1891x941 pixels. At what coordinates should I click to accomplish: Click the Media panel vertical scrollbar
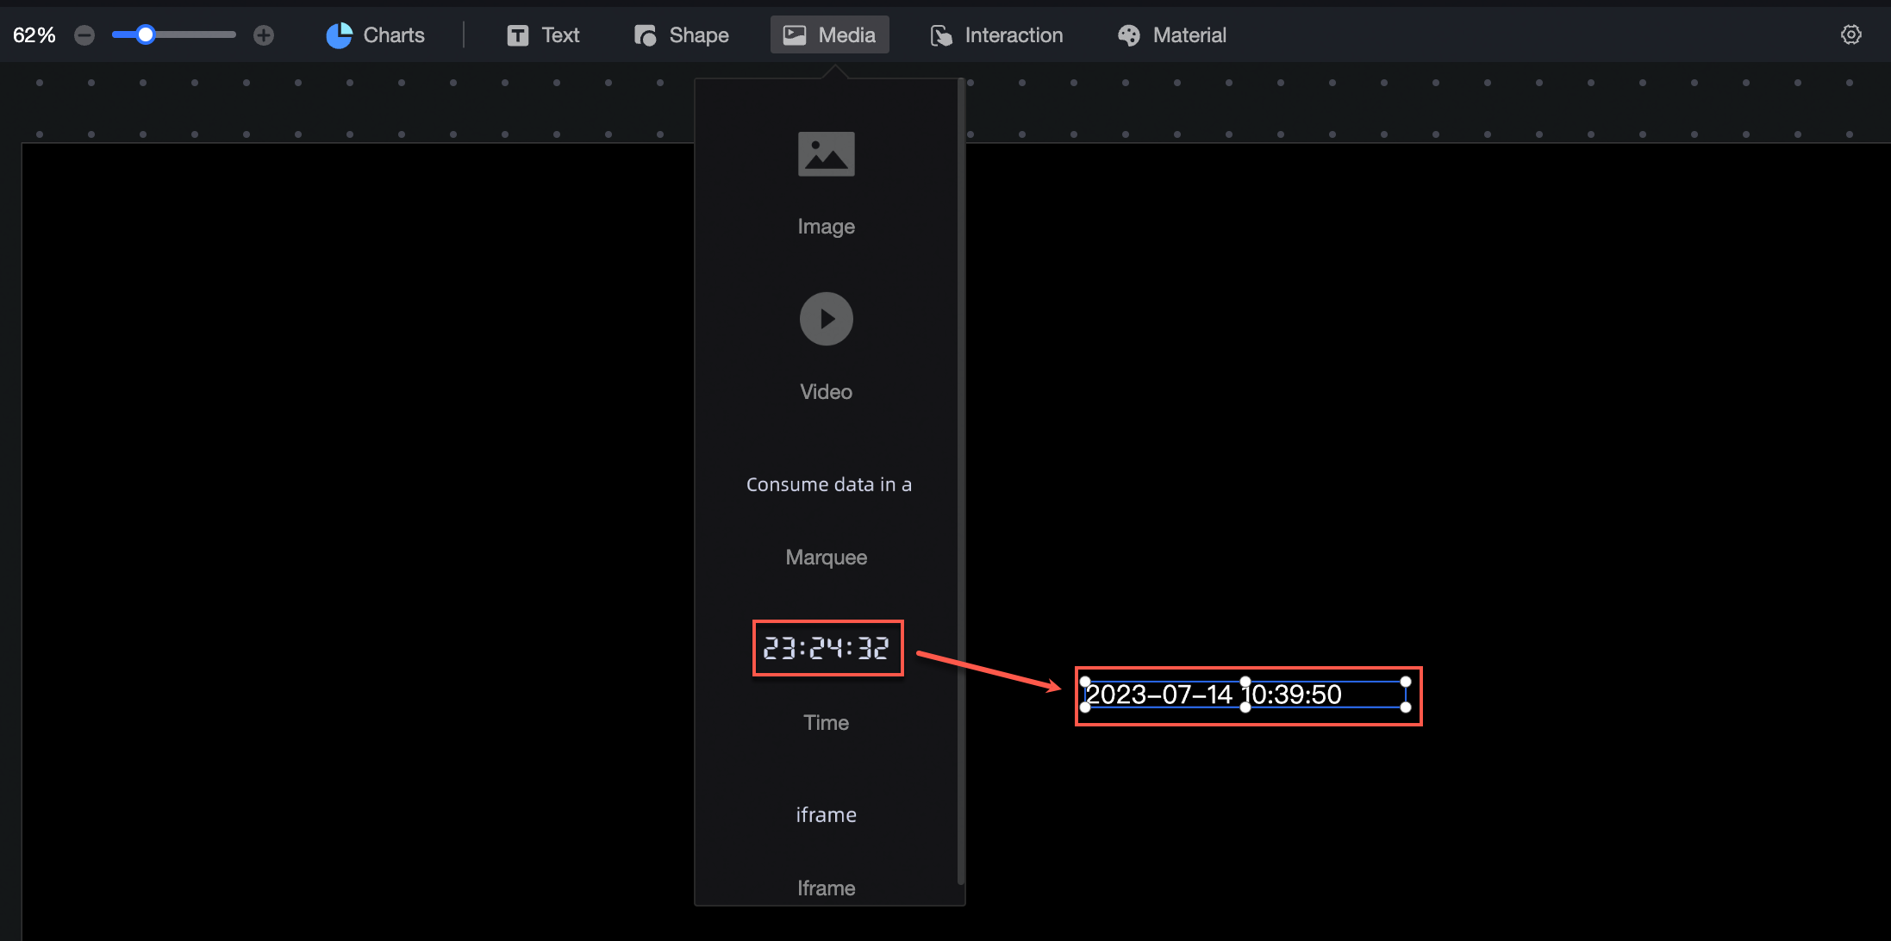tap(960, 483)
